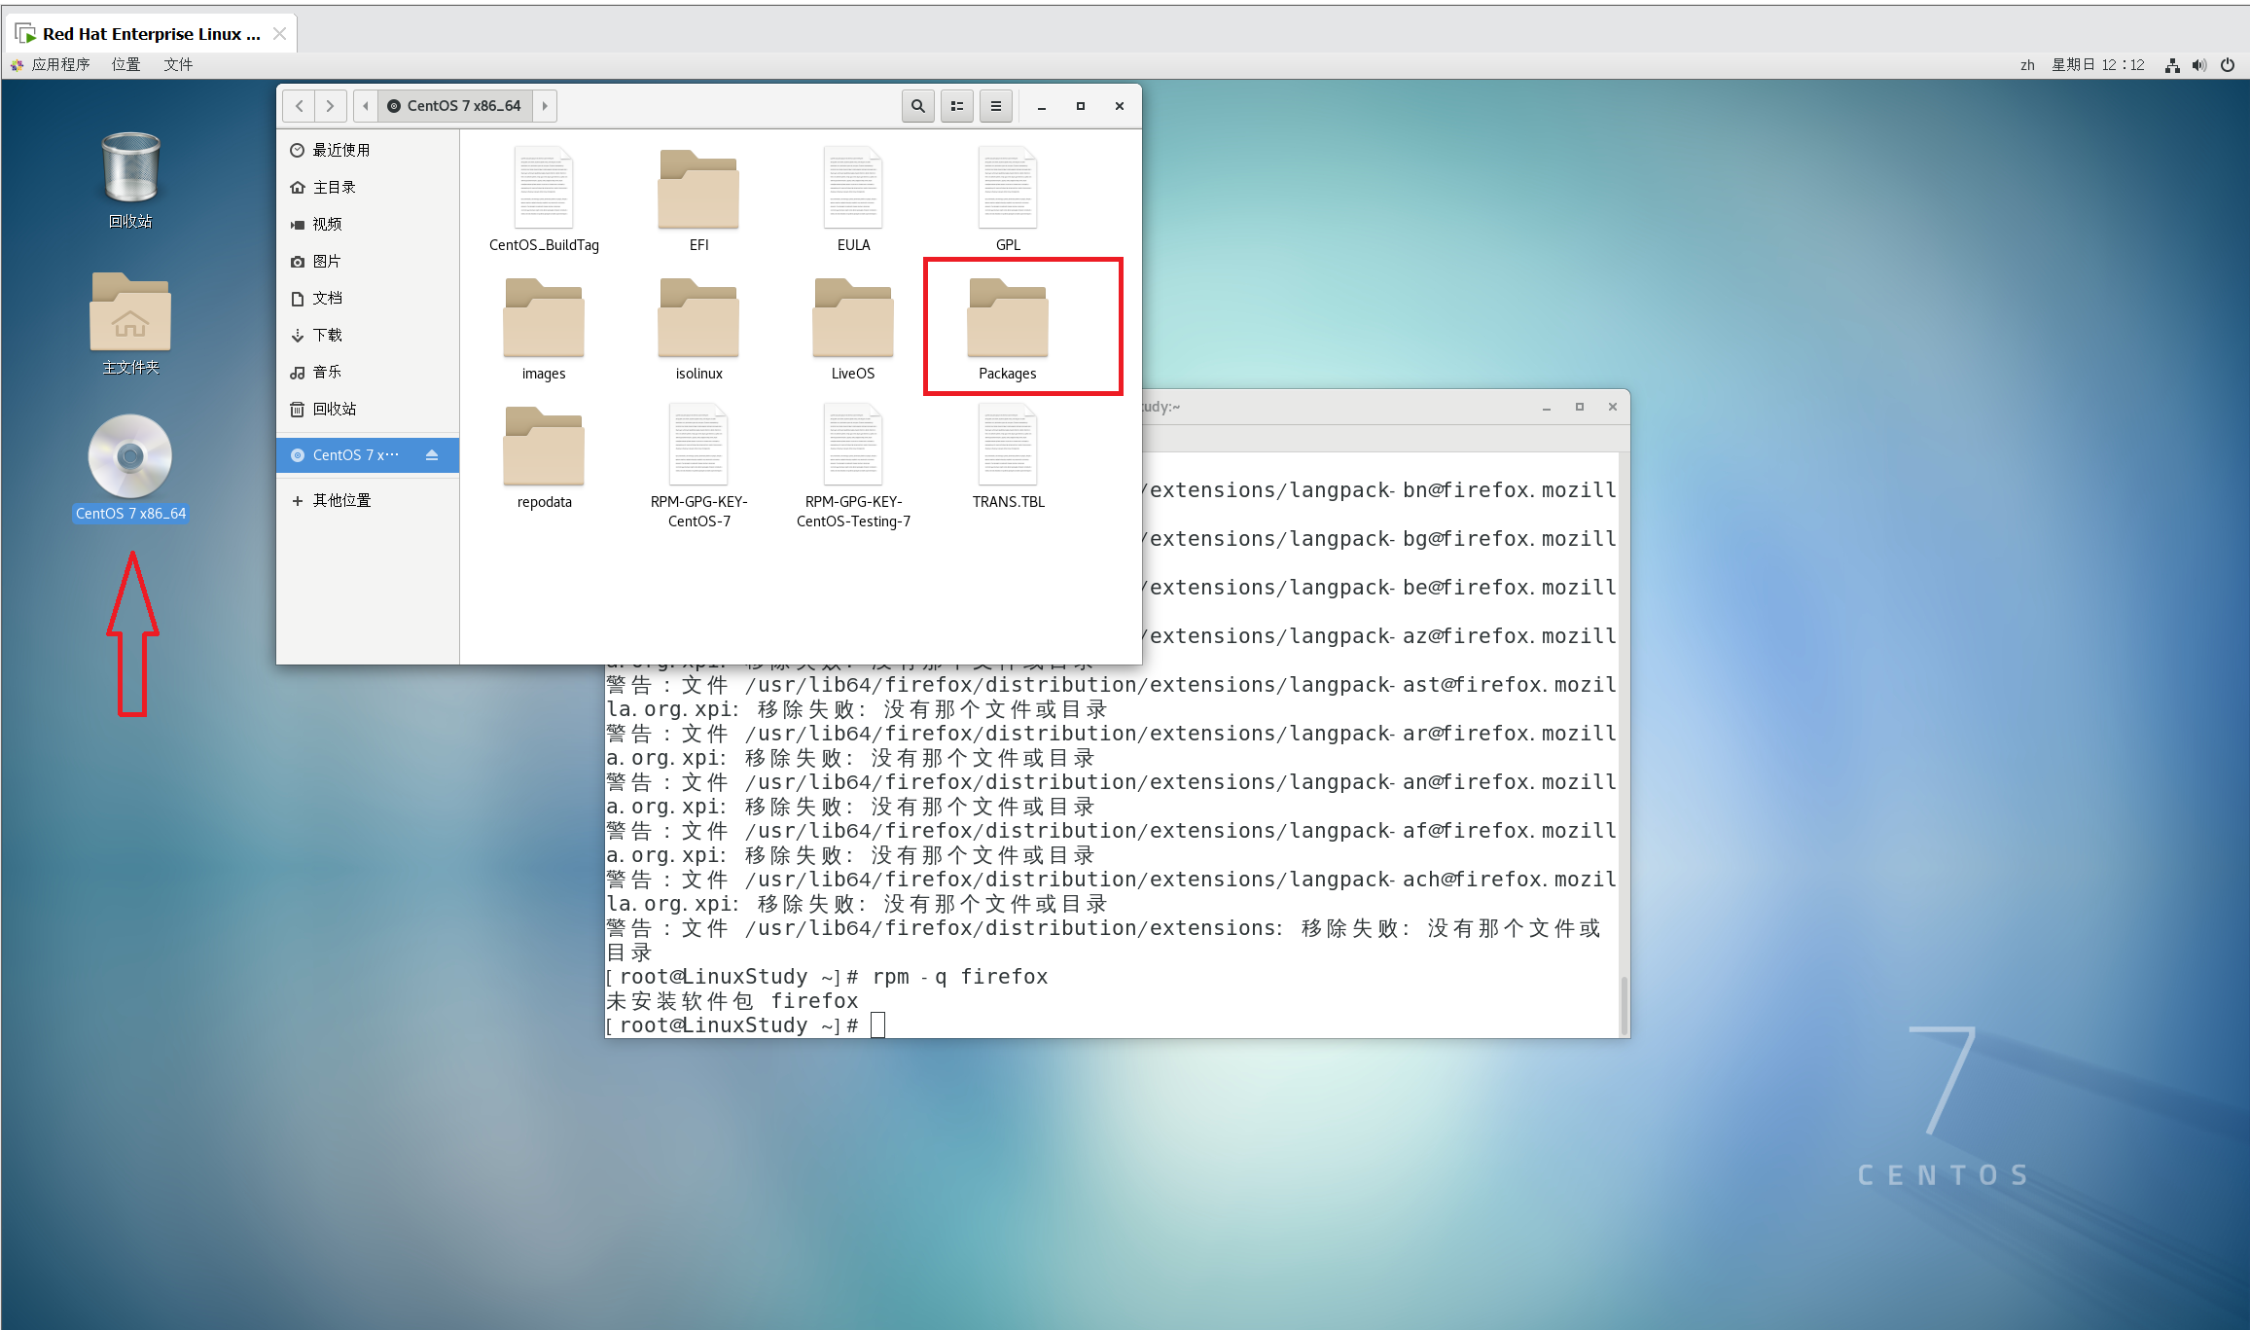The height and width of the screenshot is (1330, 2250).
Task: Select the RPM-GPG-KEY-CentOS-Testing-7 file
Action: [853, 467]
